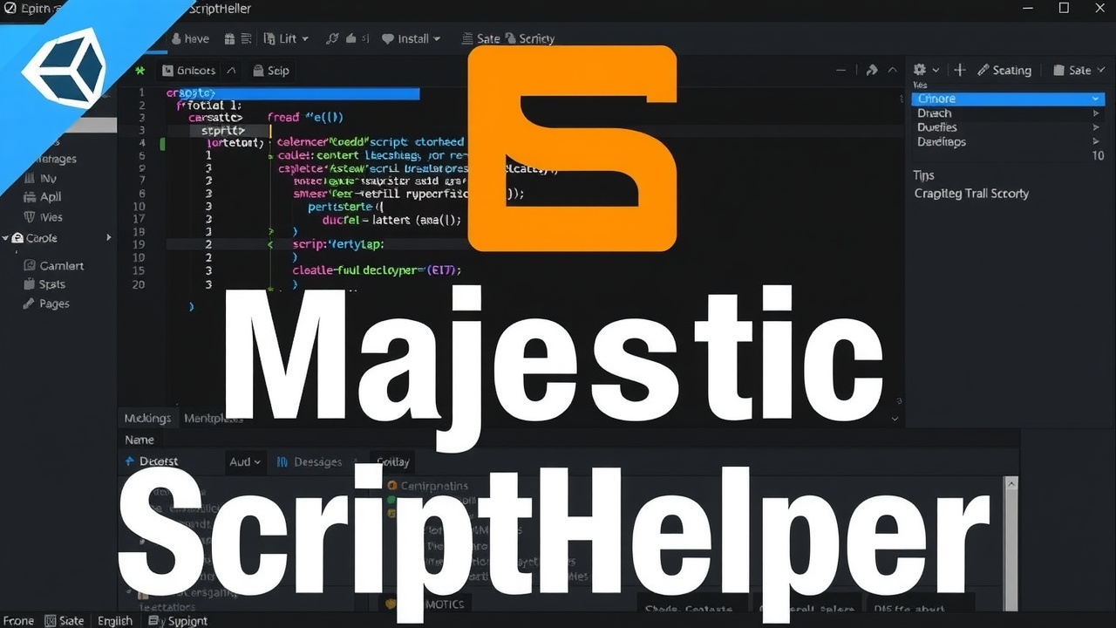Viewport: 1116px width, 628px height.
Task: Click the plus add icon in right panel
Action: [x=959, y=70]
